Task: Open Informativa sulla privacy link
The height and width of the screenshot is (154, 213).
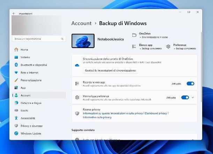Action: [97, 117]
